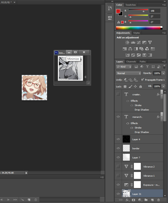This screenshot has height=203, width=168.
Task: Add a Vibrance adjustment layer
Action: pyautogui.click(x=150, y=42)
